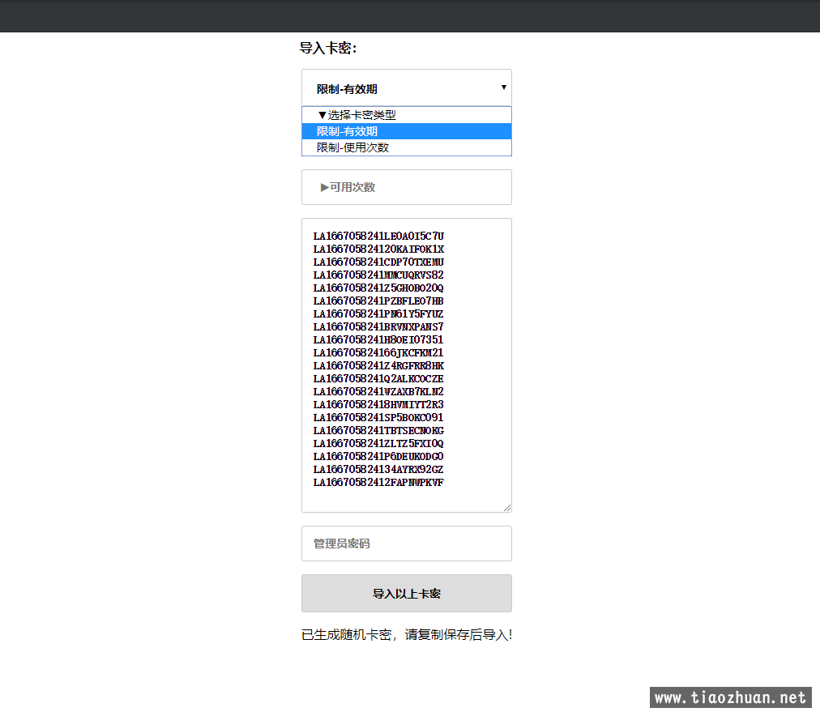Grab the textarea resize handle

[x=507, y=508]
